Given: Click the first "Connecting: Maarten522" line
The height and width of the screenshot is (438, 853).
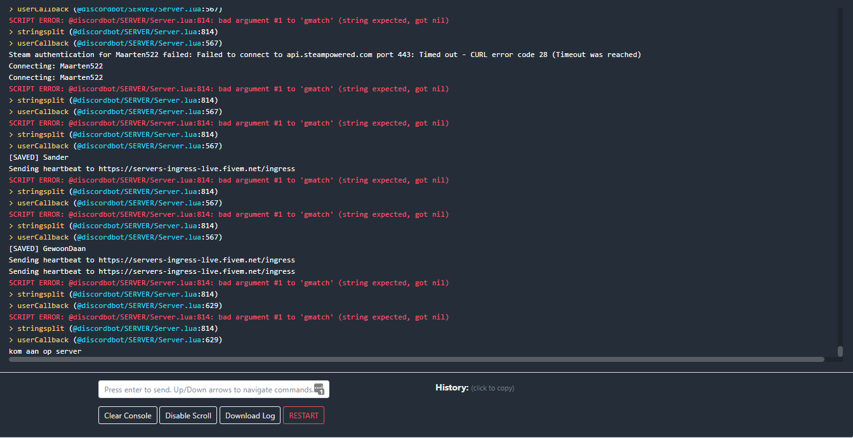Looking at the screenshot, I should [x=56, y=66].
